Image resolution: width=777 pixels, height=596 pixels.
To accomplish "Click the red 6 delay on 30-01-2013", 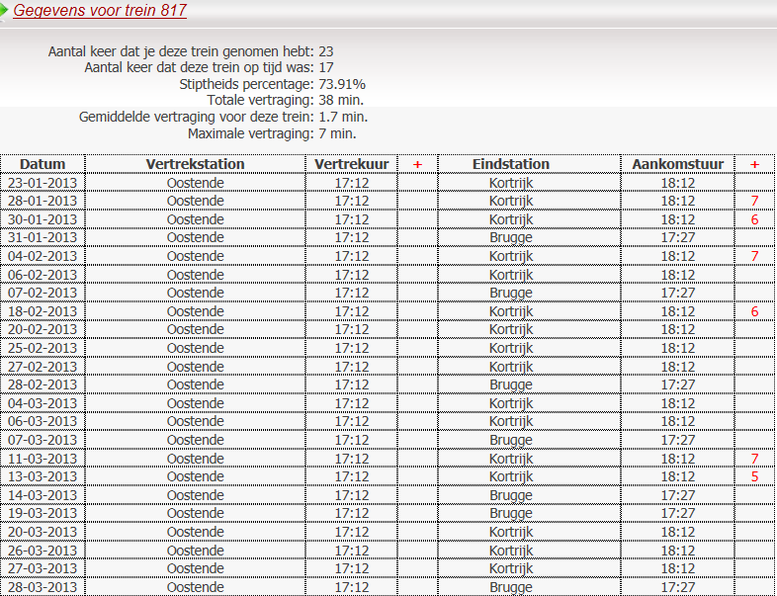I will (x=754, y=219).
